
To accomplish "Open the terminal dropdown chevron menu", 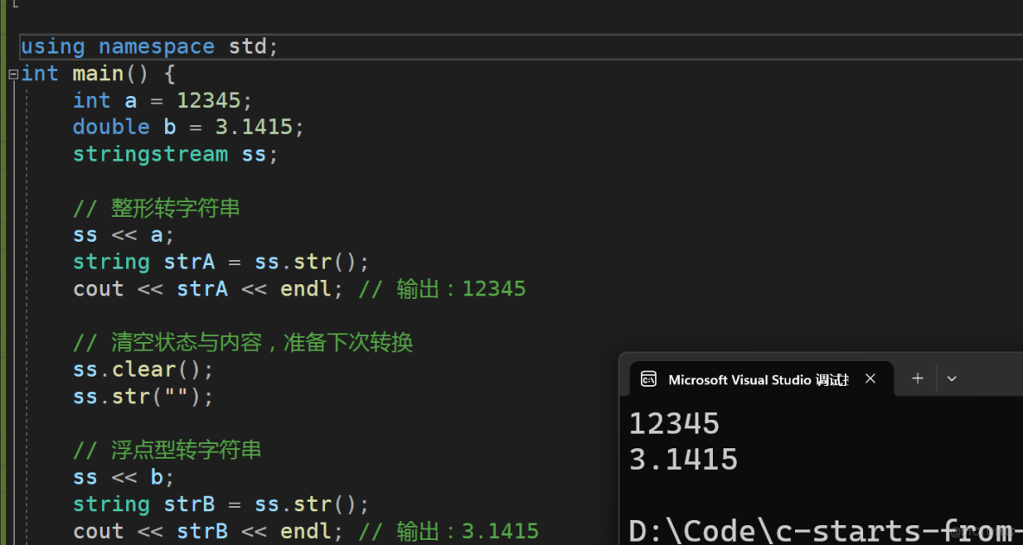I will (x=951, y=377).
